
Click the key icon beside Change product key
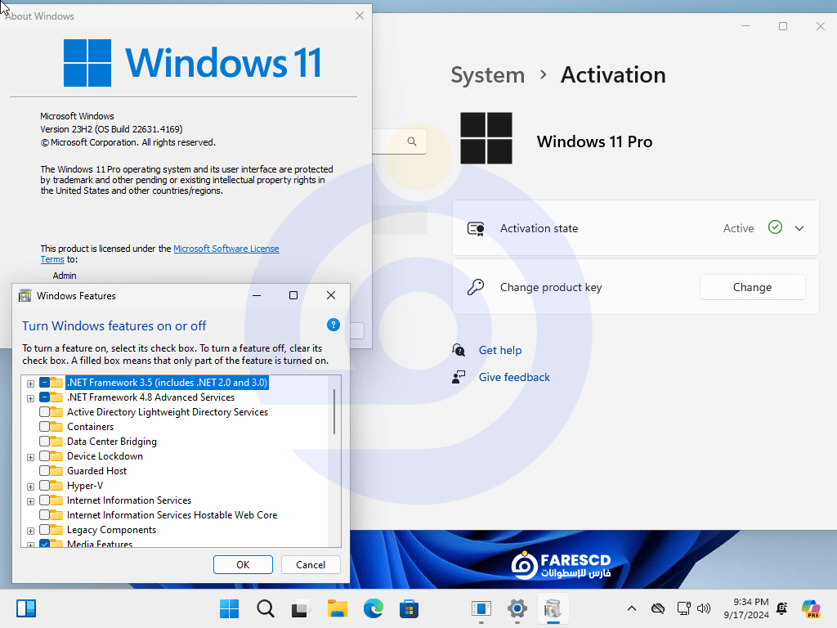(475, 287)
